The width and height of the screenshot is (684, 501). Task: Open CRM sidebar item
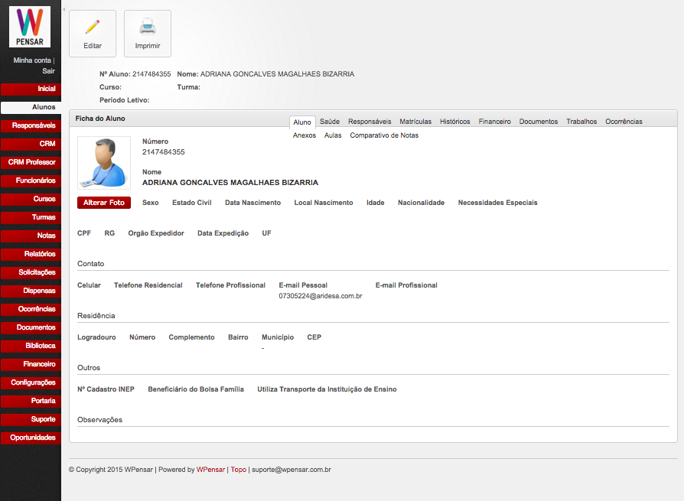point(31,144)
